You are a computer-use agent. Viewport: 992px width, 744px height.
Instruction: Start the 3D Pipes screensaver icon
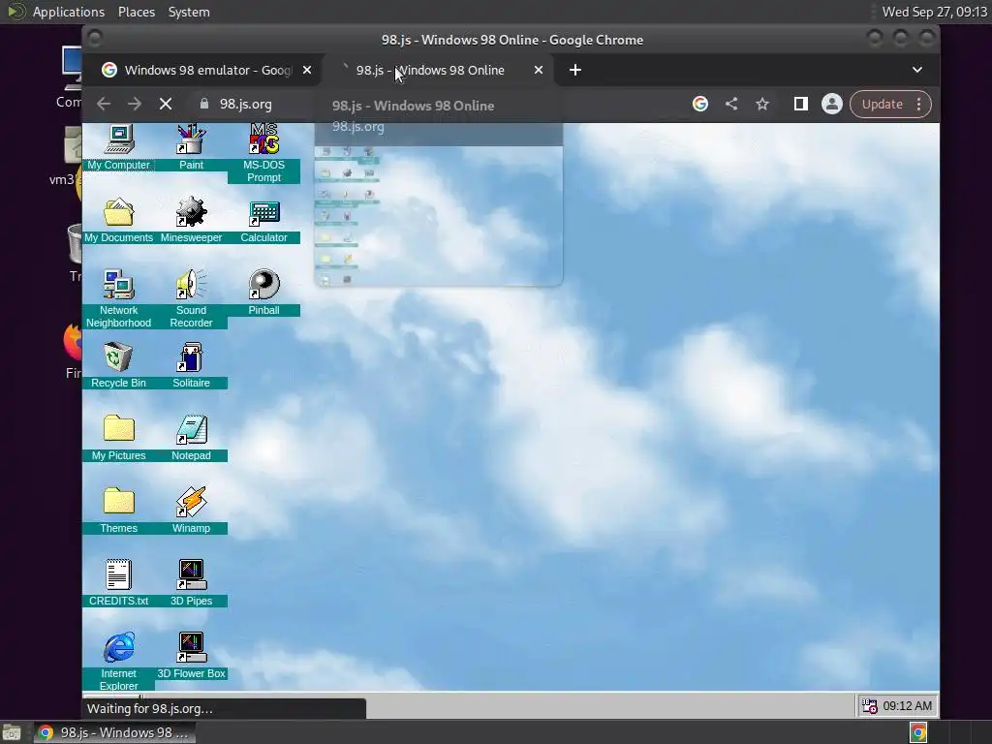point(191,583)
